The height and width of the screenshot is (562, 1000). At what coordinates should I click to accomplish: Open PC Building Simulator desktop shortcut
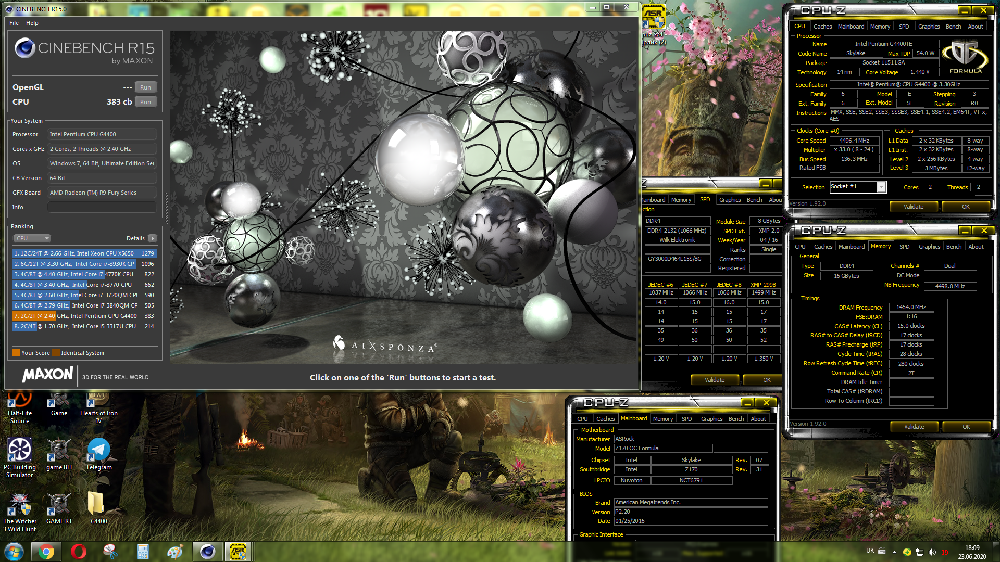(x=20, y=458)
